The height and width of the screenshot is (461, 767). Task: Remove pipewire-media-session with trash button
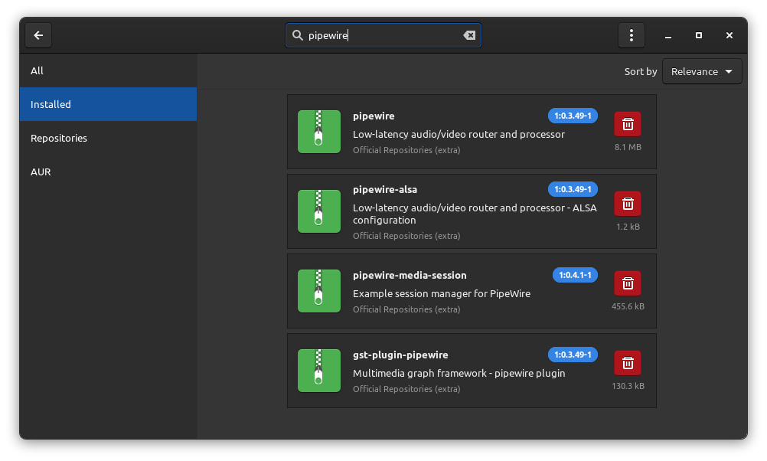coord(628,283)
